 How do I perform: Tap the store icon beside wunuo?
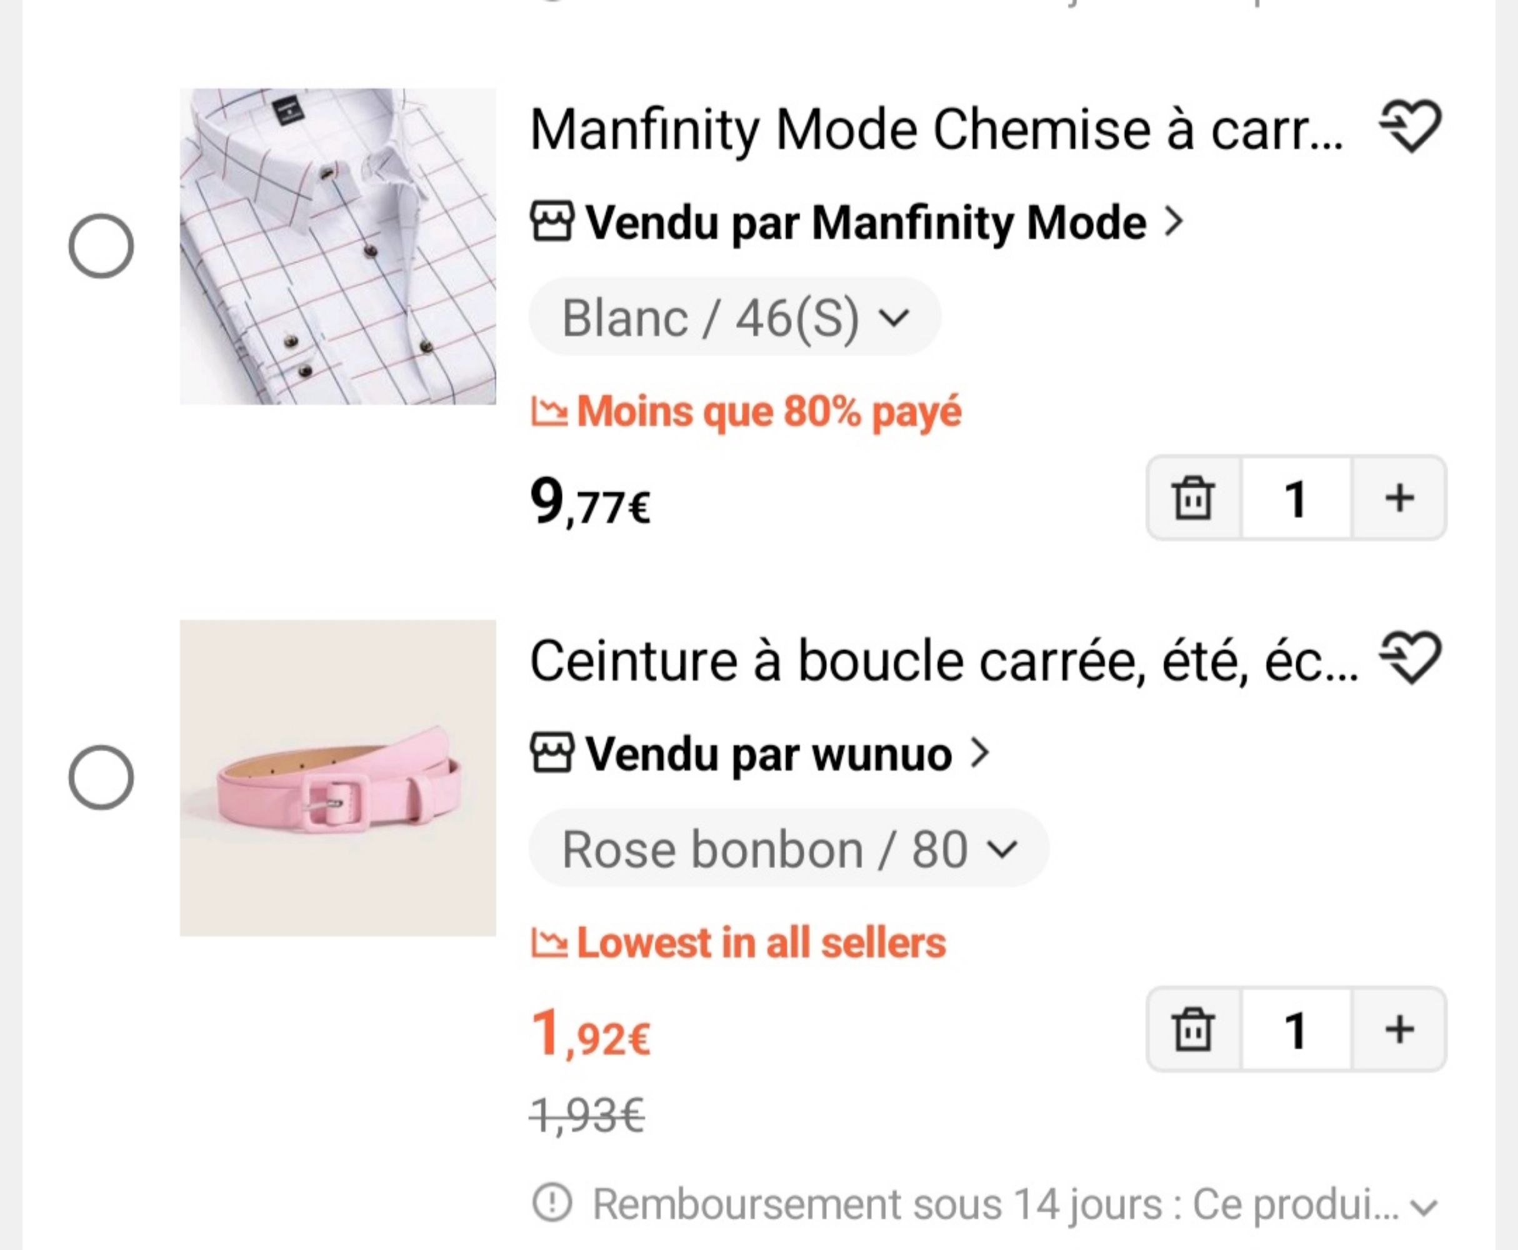coord(552,752)
